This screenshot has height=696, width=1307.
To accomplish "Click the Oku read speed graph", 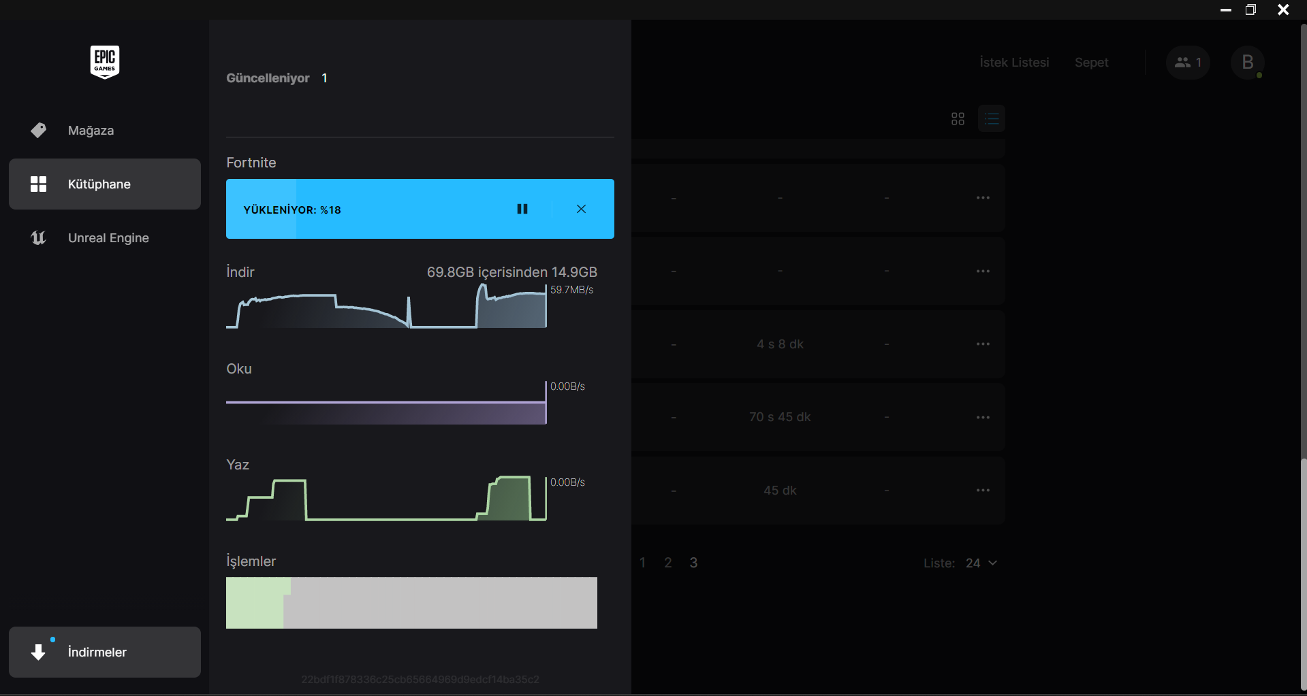I will pos(386,403).
